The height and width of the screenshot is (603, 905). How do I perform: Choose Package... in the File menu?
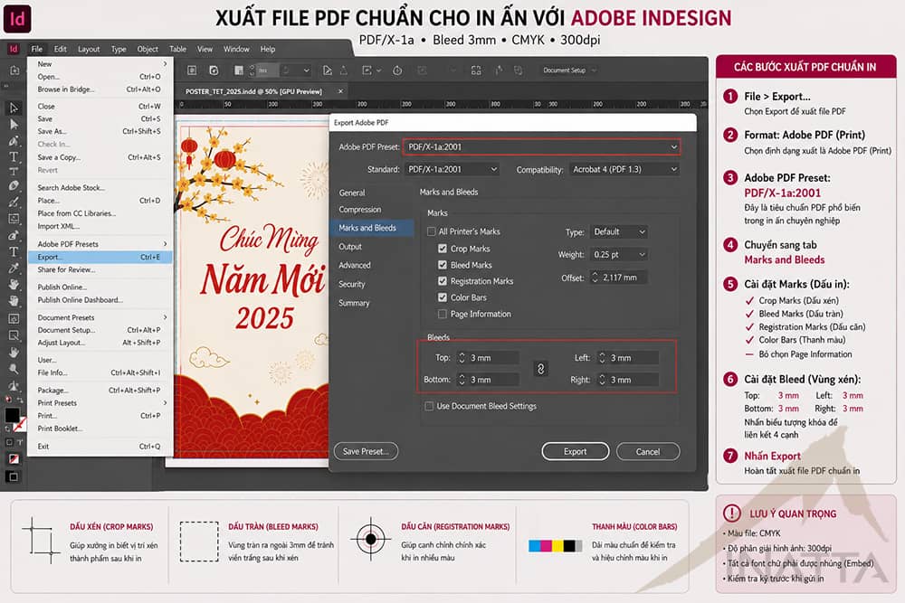click(100, 391)
